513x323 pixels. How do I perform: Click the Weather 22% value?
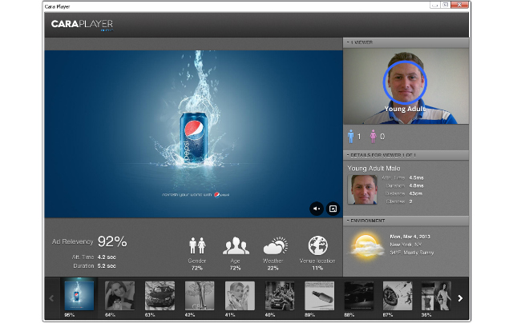(x=273, y=268)
